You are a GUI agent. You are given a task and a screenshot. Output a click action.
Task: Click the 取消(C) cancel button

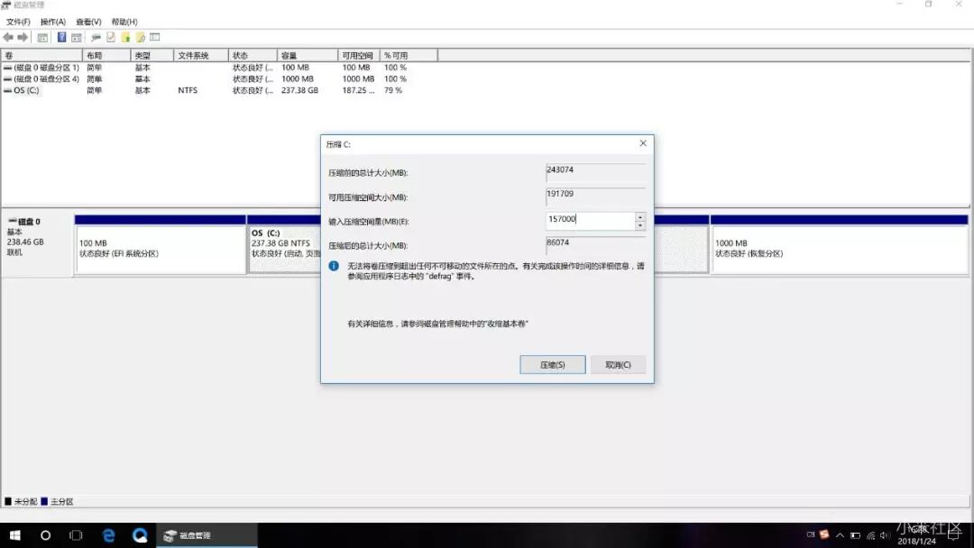point(618,365)
